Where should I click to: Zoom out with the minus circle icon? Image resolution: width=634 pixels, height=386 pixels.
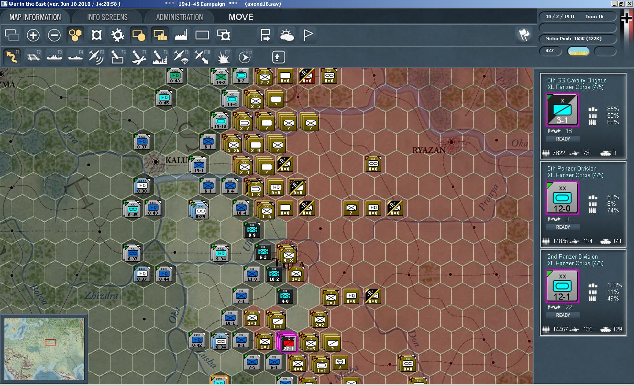[x=54, y=35]
